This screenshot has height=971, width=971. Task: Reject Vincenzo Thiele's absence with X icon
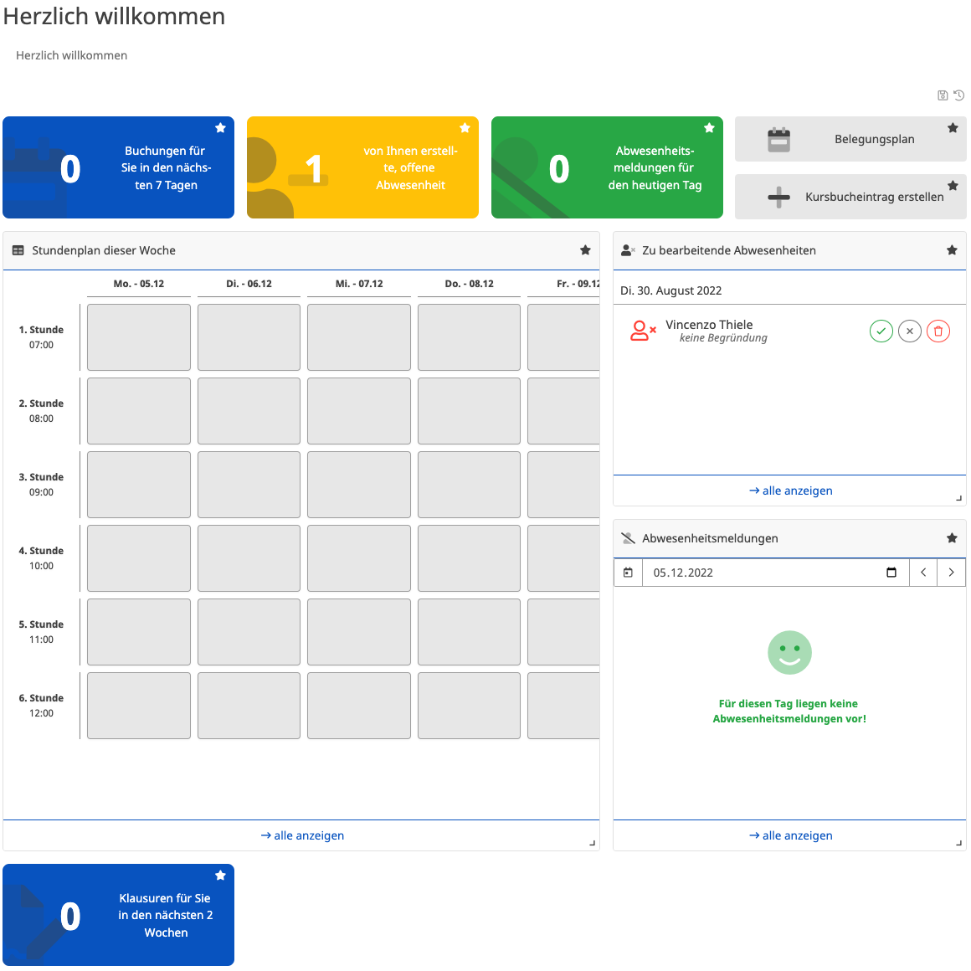tap(909, 331)
